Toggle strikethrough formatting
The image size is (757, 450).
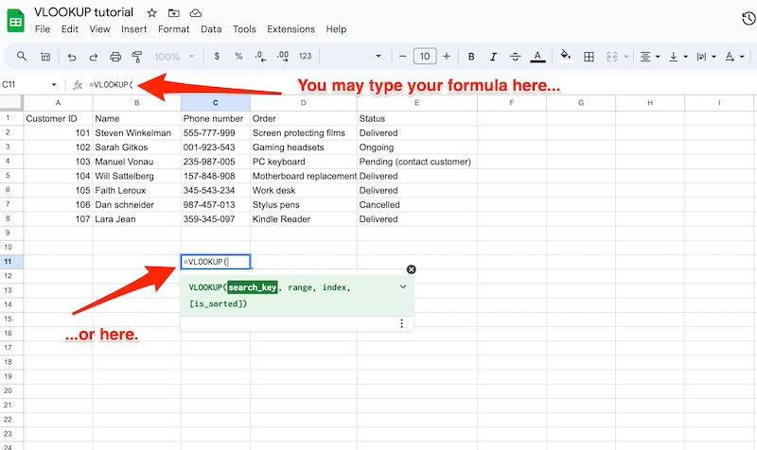click(515, 57)
